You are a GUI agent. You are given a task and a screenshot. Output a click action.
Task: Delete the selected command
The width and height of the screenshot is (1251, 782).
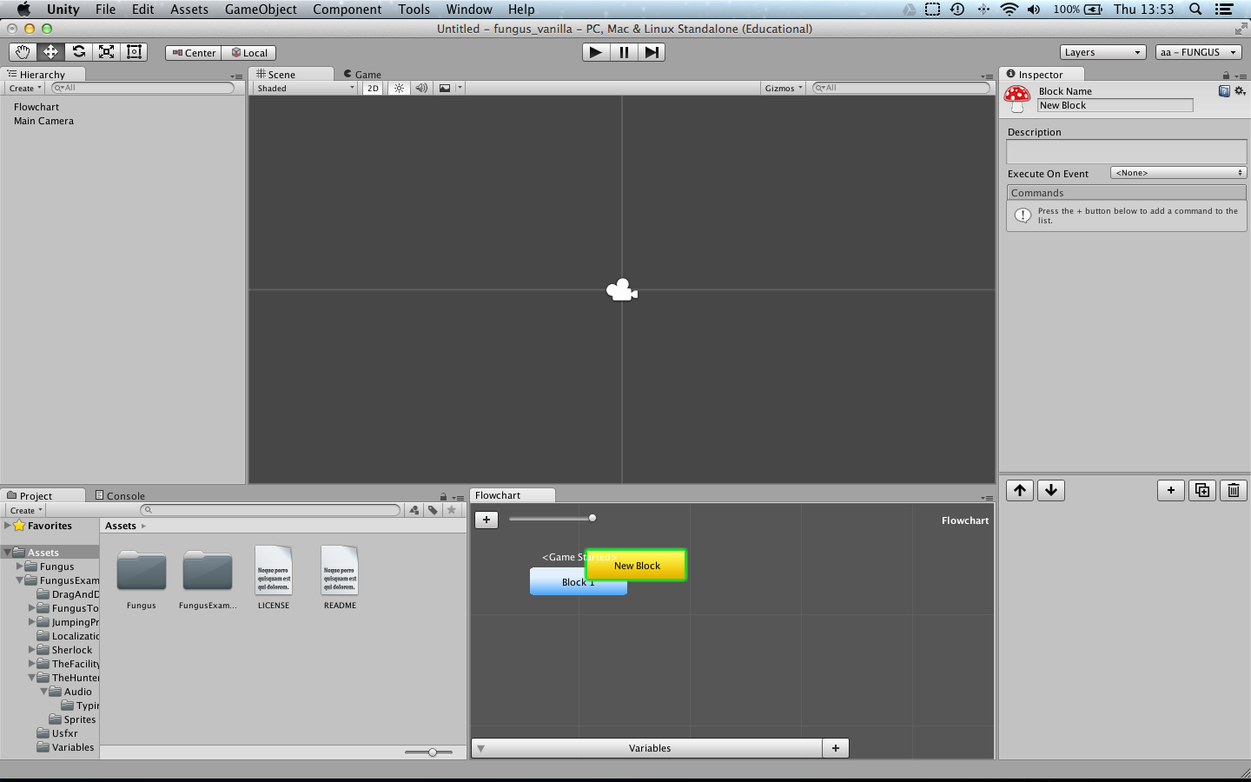(1234, 490)
